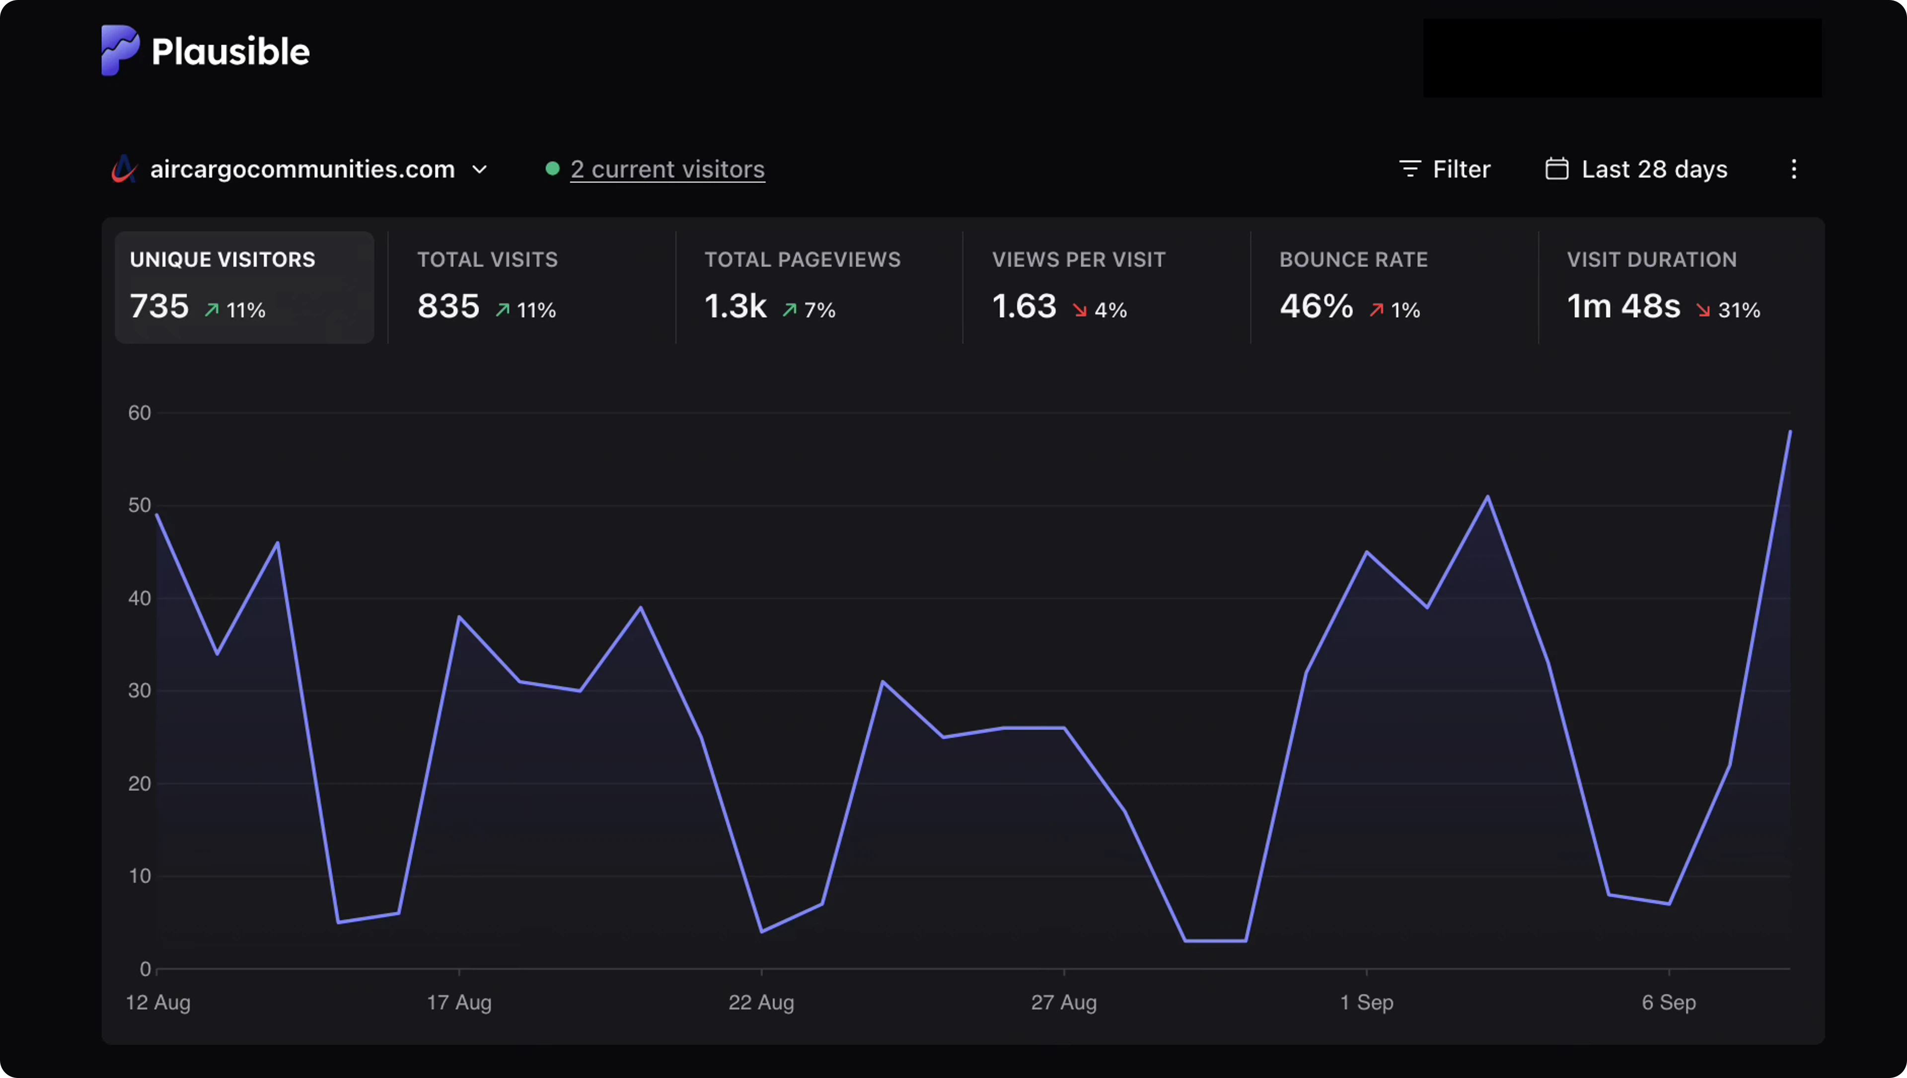Click the 1m 48s visit duration value

click(x=1623, y=306)
